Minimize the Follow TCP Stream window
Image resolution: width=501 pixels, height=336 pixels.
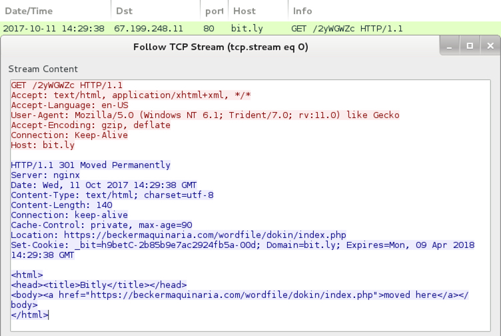450,46
